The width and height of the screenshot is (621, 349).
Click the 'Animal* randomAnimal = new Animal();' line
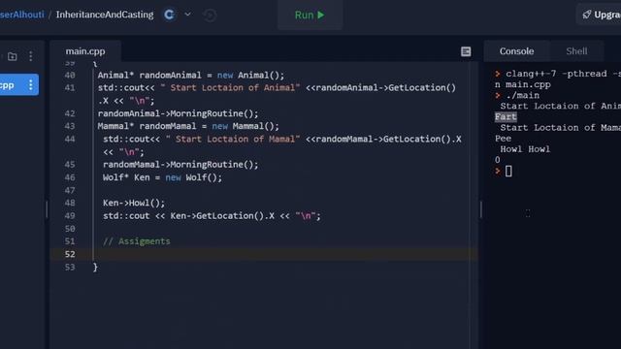point(191,76)
